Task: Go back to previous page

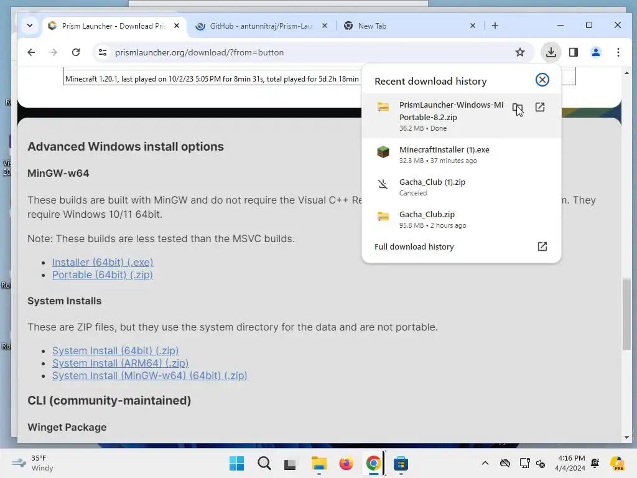Action: tap(31, 52)
